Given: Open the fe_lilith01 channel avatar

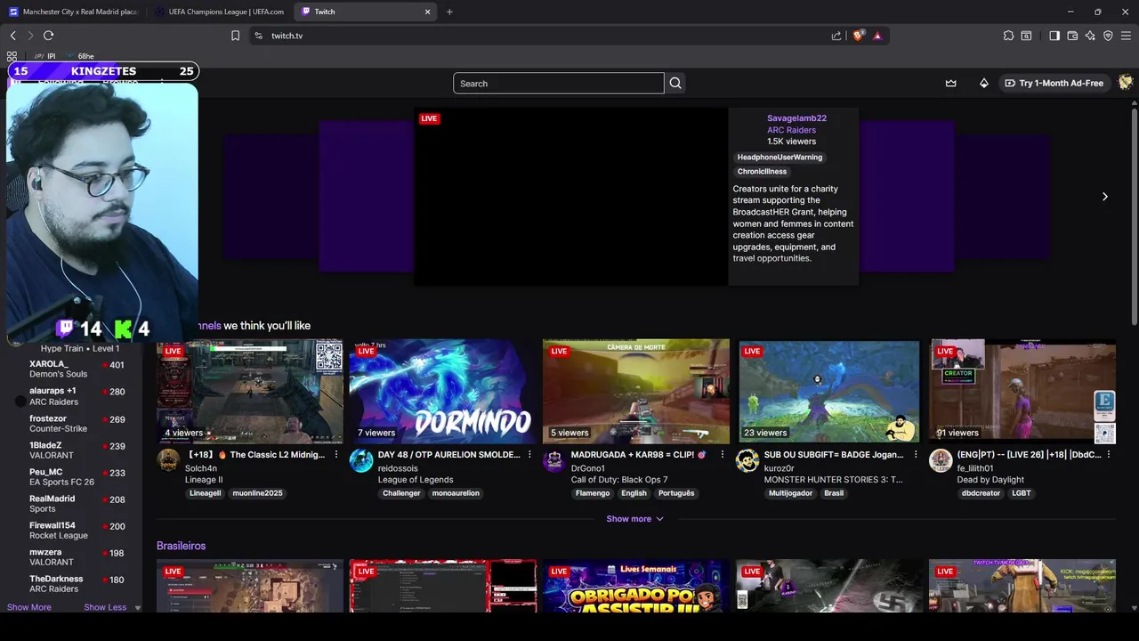Looking at the screenshot, I should 941,460.
